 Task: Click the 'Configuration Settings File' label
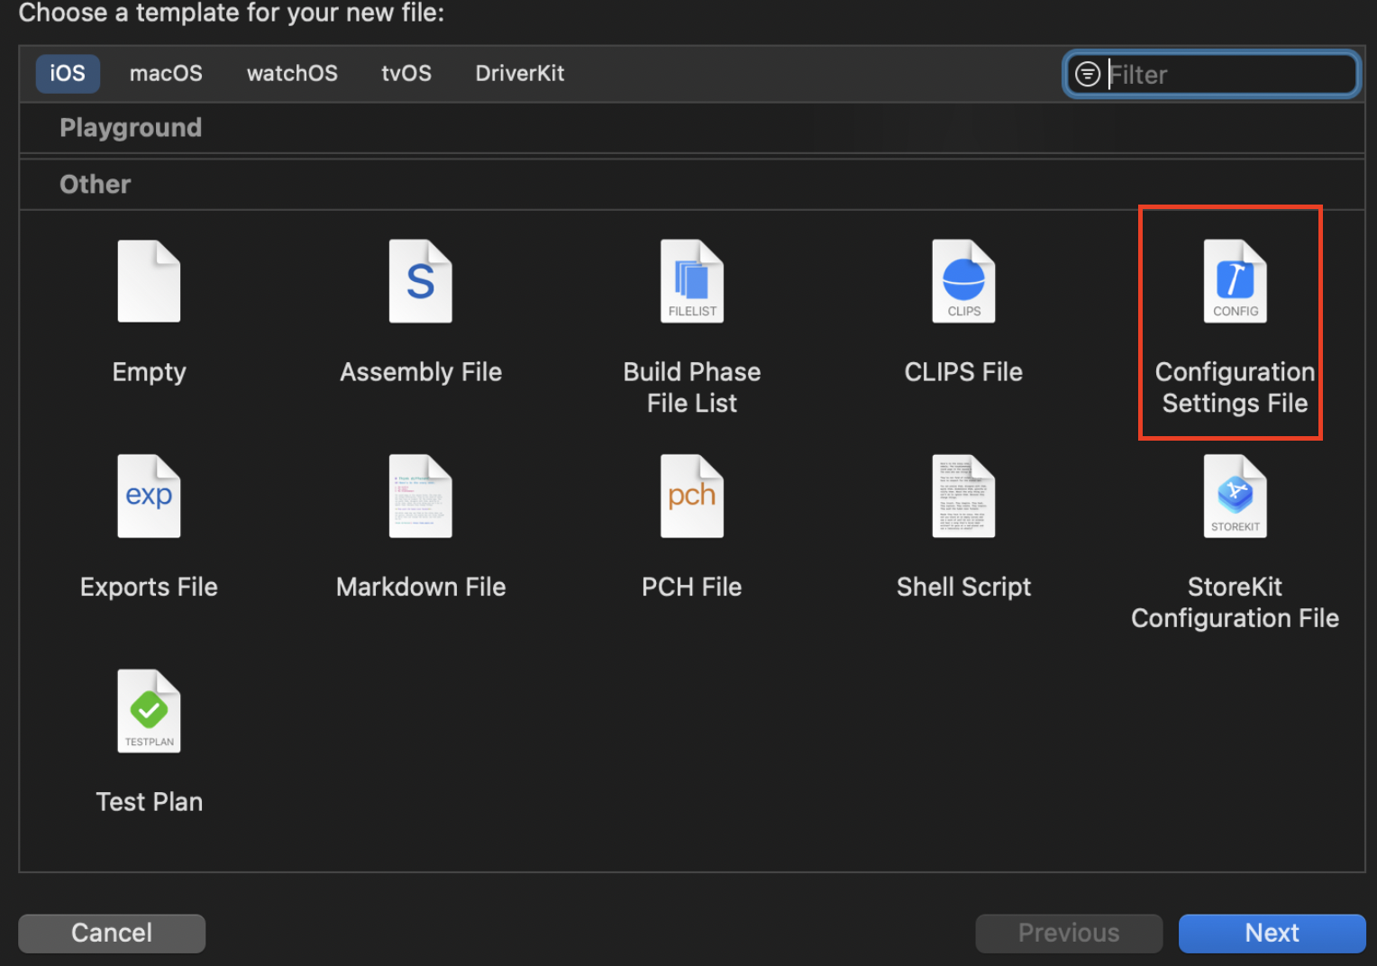pyautogui.click(x=1236, y=387)
